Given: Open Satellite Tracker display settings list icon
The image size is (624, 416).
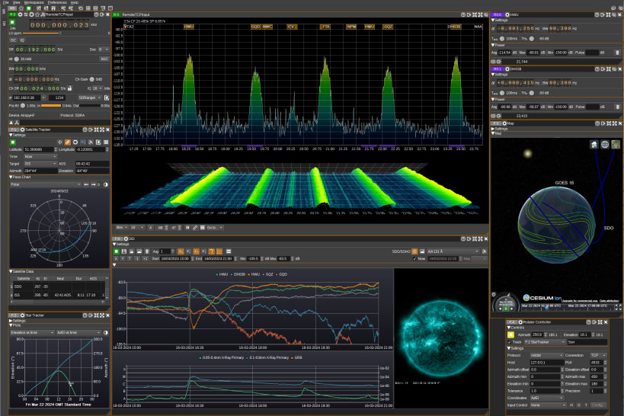Looking at the screenshot, I should click(x=106, y=142).
